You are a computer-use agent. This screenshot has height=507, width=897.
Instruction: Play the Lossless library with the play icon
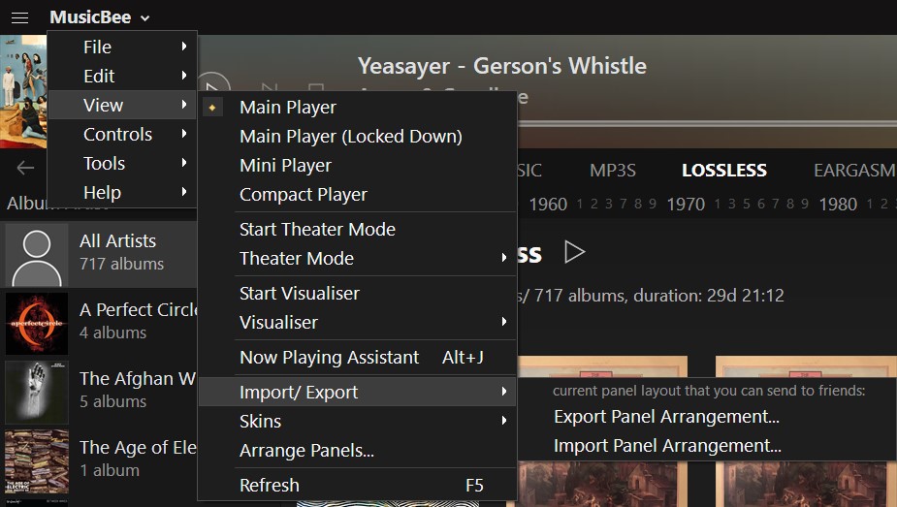[x=574, y=252]
